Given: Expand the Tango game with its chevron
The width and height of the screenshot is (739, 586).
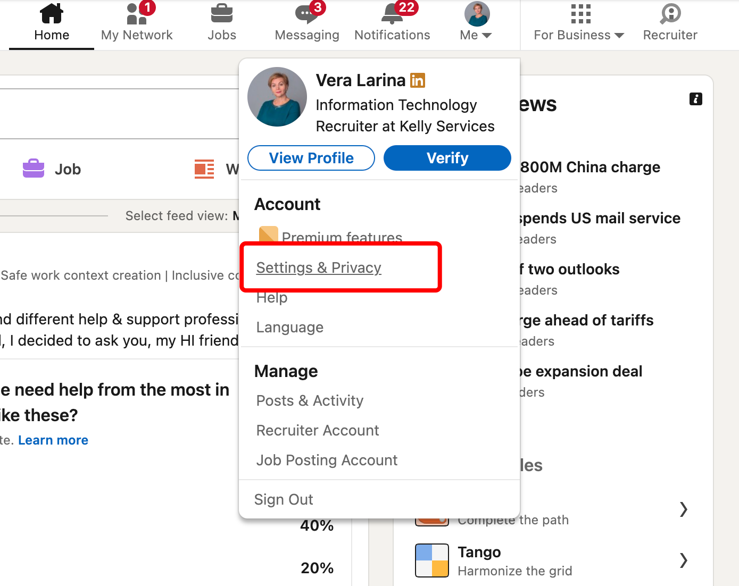Looking at the screenshot, I should (684, 560).
